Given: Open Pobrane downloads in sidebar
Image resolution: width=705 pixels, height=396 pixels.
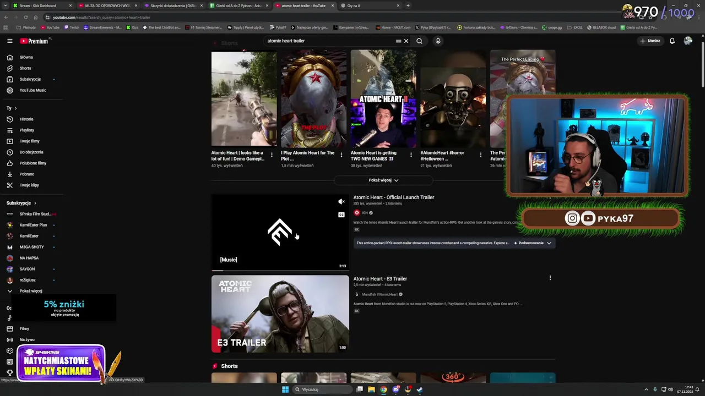Looking at the screenshot, I should (27, 174).
